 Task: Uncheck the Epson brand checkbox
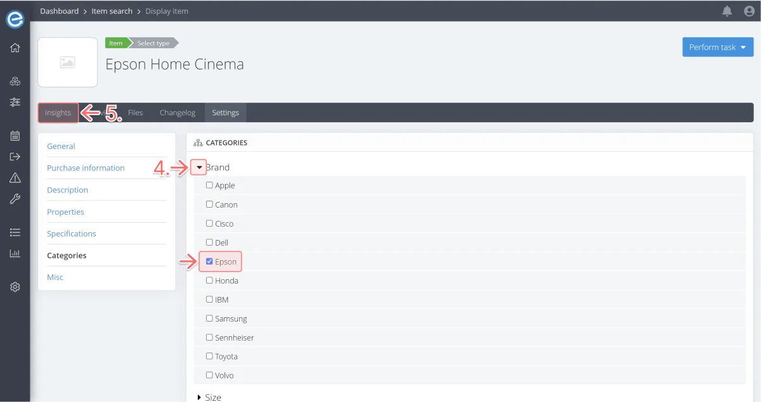tap(209, 261)
